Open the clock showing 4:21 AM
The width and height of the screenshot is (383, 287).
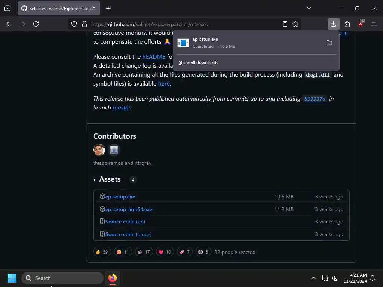pyautogui.click(x=355, y=278)
